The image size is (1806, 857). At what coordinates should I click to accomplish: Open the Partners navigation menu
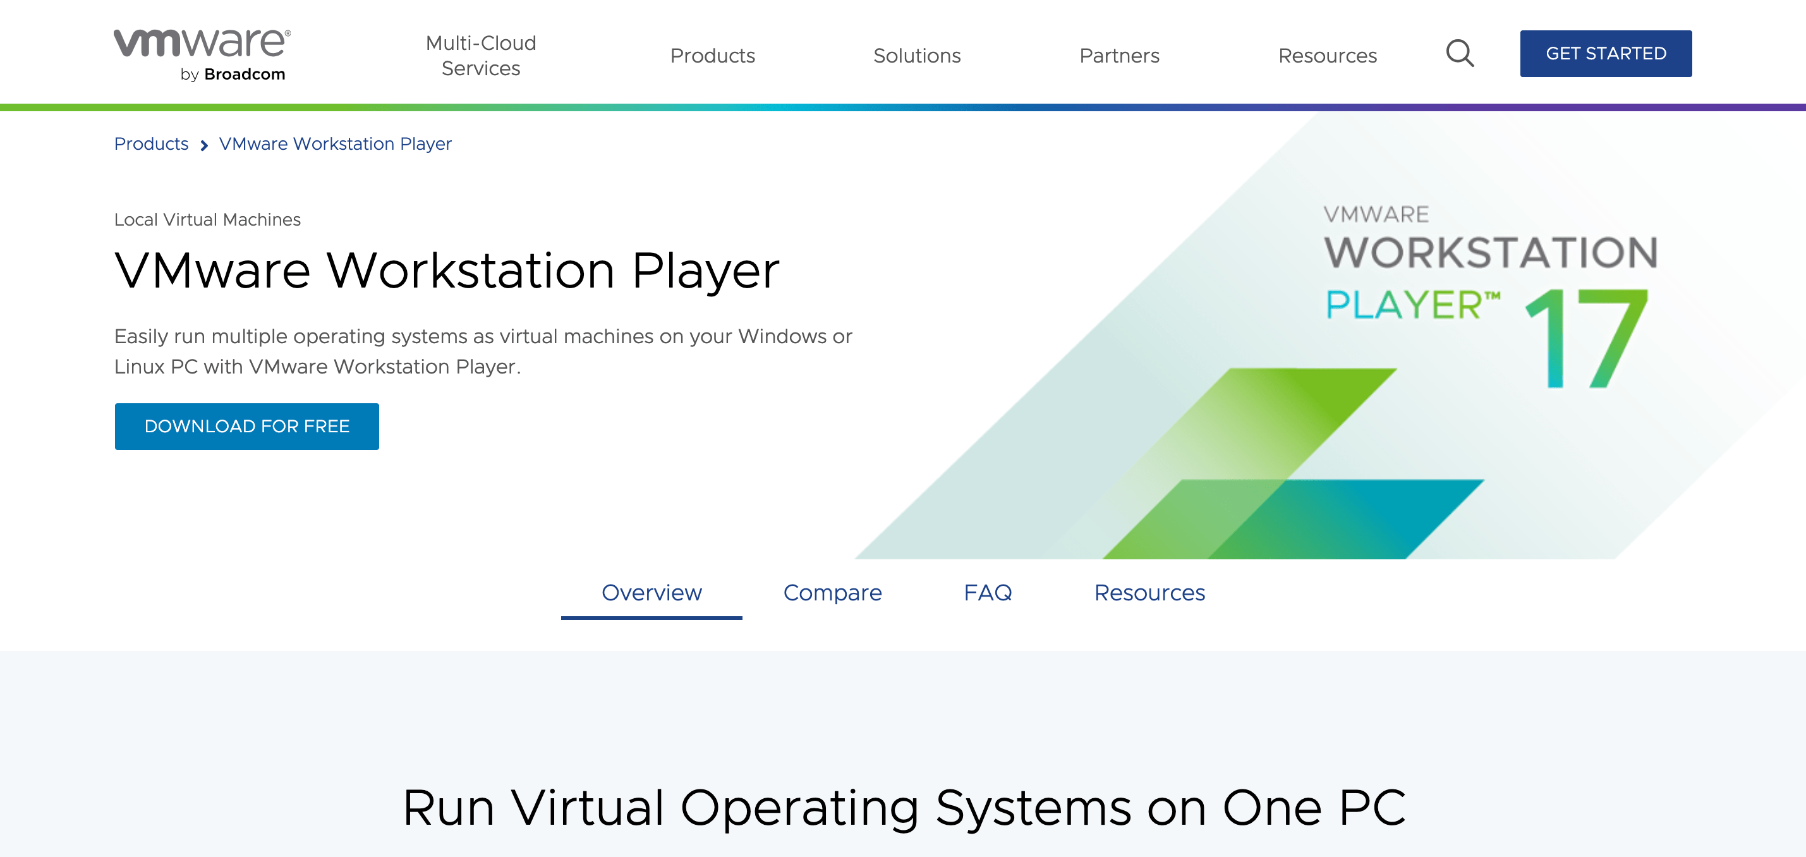[x=1119, y=56]
